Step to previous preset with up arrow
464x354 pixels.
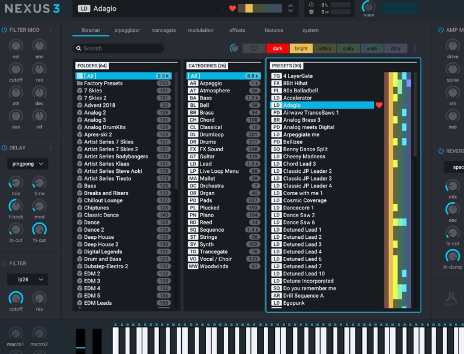tap(291, 5)
